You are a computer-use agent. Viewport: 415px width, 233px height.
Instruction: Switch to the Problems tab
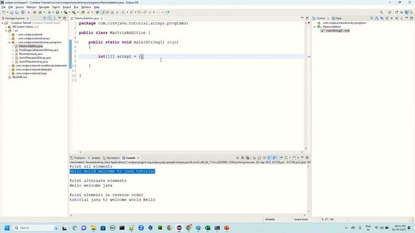tap(78, 158)
